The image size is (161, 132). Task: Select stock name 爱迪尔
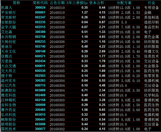[6, 47]
